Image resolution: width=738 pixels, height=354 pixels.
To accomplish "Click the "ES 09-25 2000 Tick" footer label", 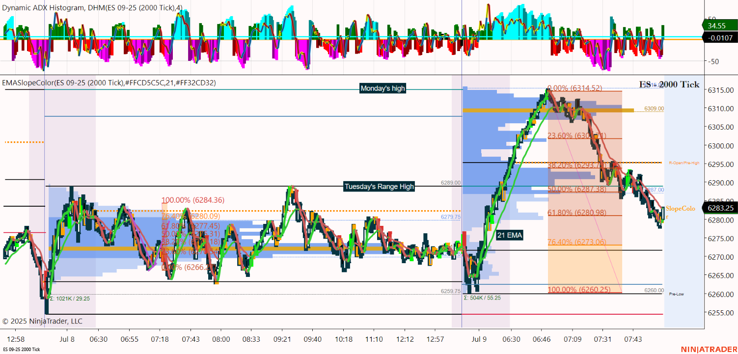I will click(x=22, y=350).
